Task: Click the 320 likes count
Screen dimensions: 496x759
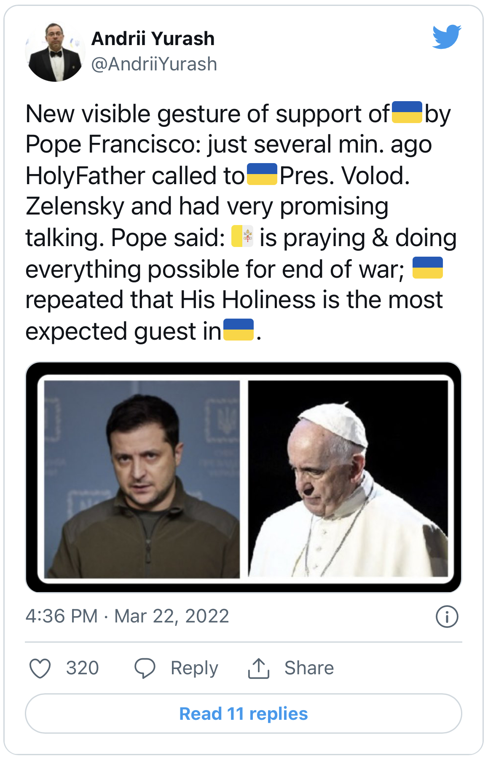Action: pos(82,668)
